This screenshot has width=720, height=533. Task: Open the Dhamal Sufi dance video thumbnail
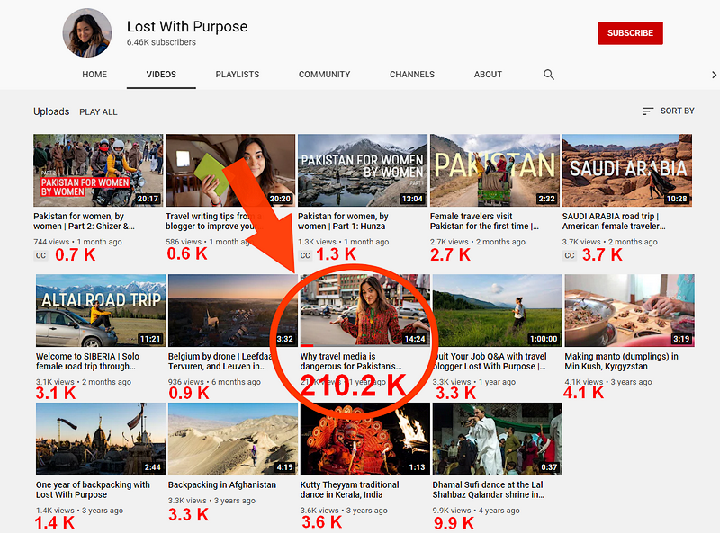(497, 439)
